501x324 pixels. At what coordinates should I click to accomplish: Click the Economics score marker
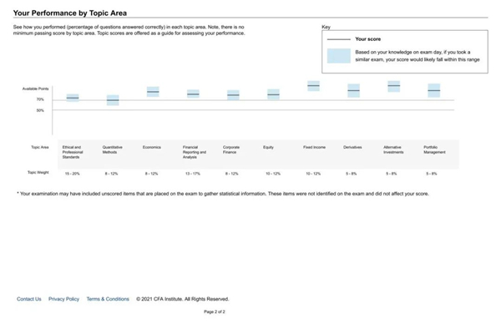(153, 92)
